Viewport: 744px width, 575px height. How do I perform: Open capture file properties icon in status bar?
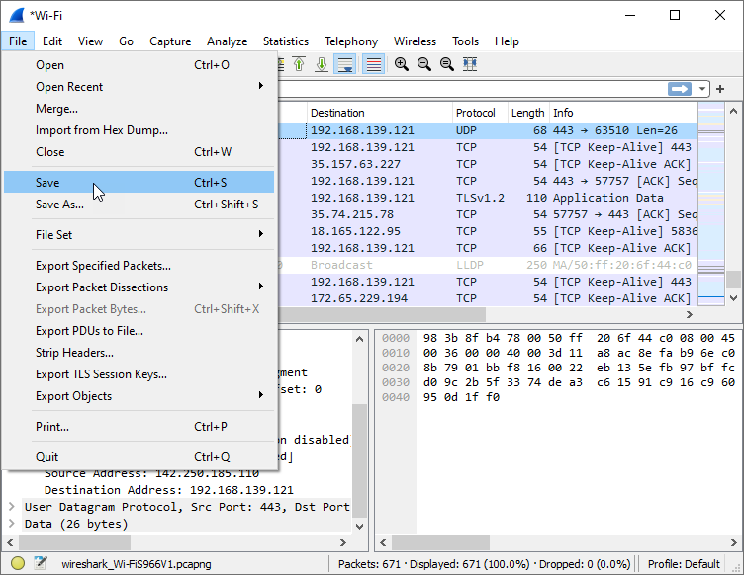[x=40, y=564]
